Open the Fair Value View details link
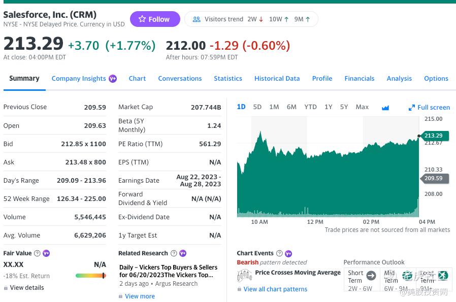Viewport: 456px width, 302px height. coord(27,288)
